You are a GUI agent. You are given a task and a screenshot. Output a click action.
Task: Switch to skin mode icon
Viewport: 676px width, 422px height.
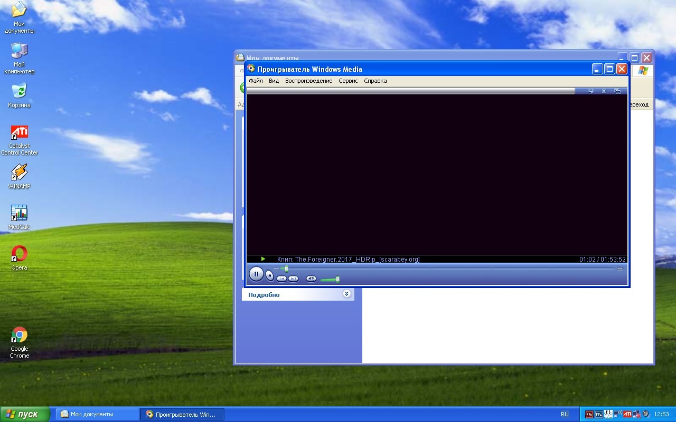(617, 91)
